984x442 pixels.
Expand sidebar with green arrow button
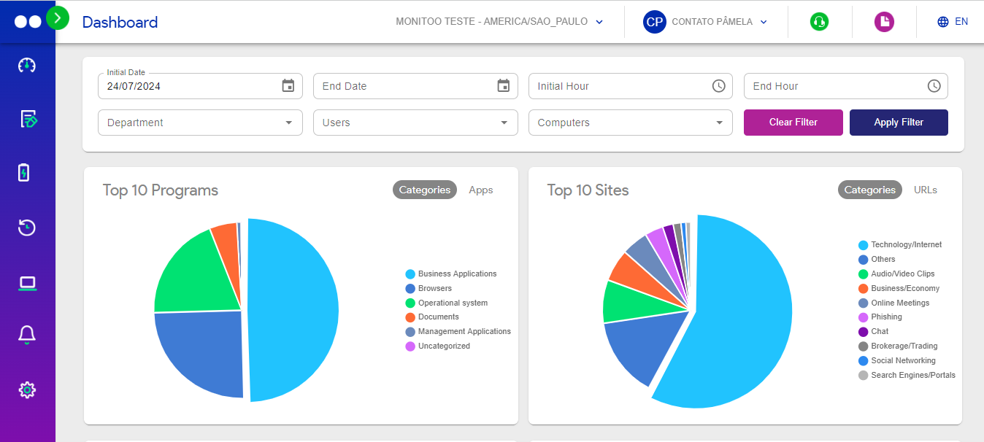tap(58, 18)
